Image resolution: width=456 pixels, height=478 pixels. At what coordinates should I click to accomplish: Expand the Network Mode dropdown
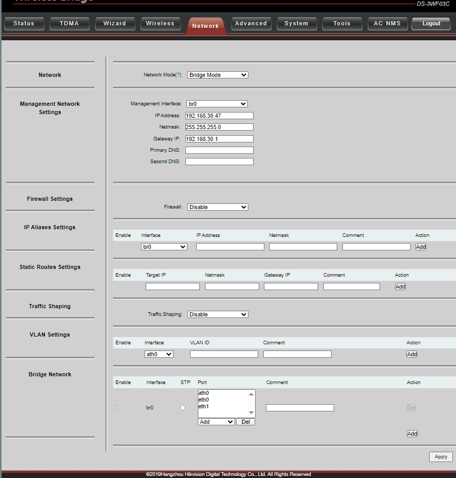pos(217,75)
